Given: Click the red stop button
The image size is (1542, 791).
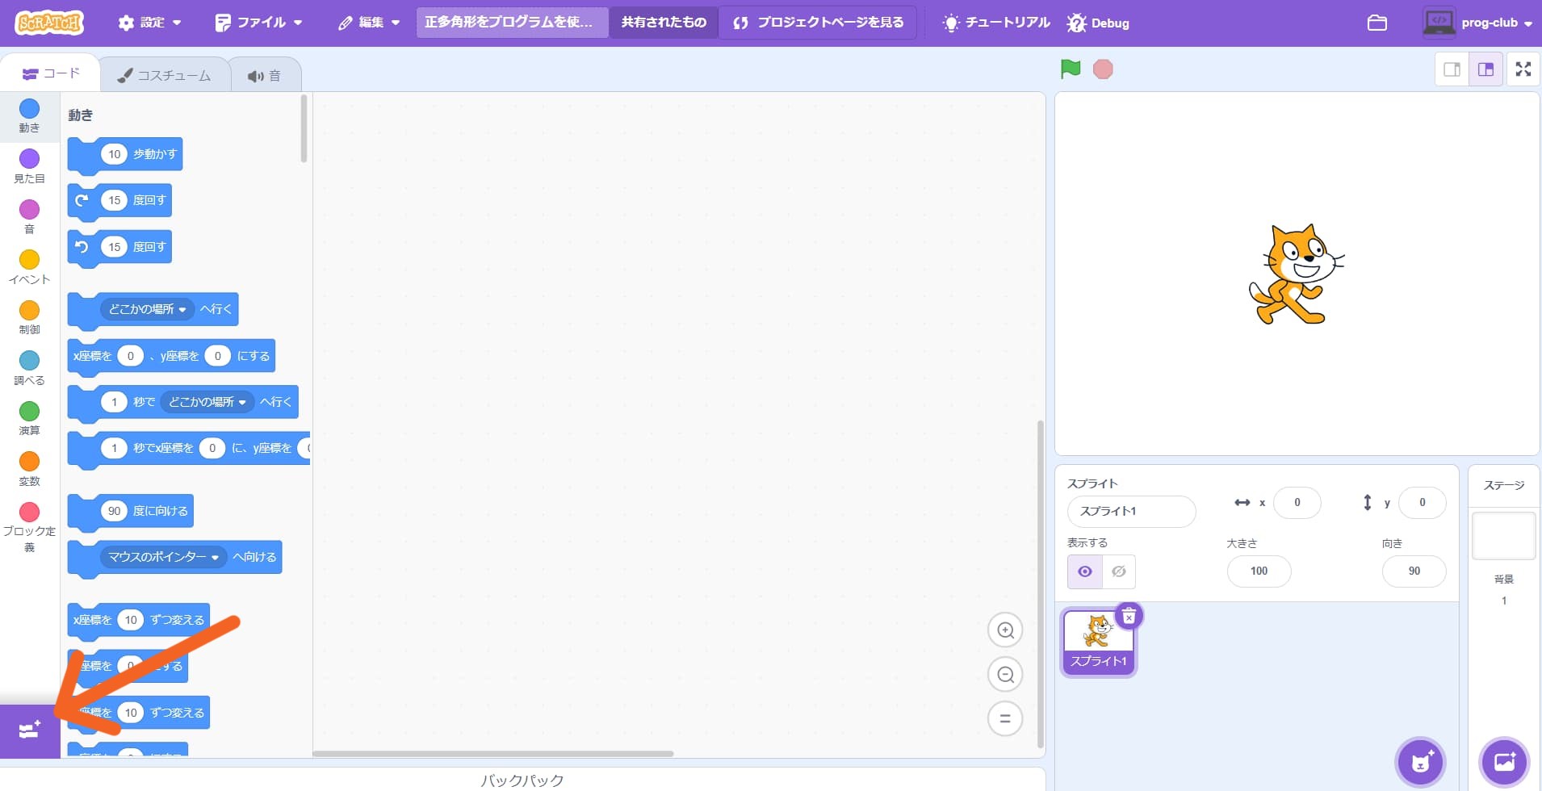Looking at the screenshot, I should (1103, 69).
